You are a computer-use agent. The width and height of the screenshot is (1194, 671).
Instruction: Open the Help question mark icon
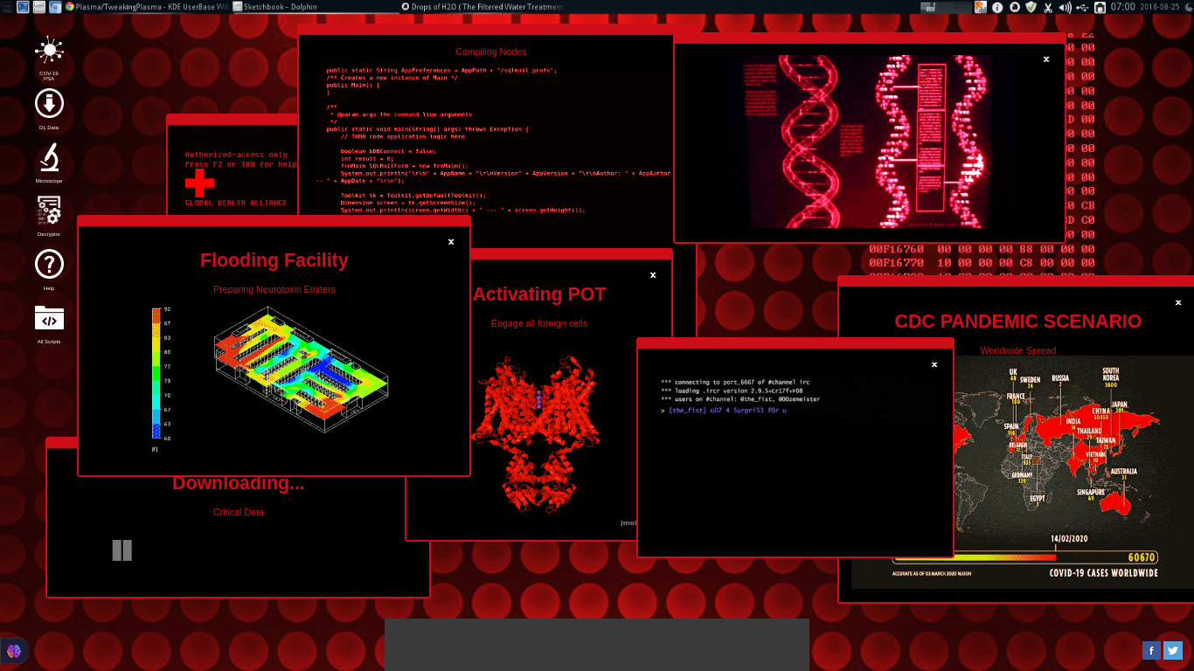(49, 265)
